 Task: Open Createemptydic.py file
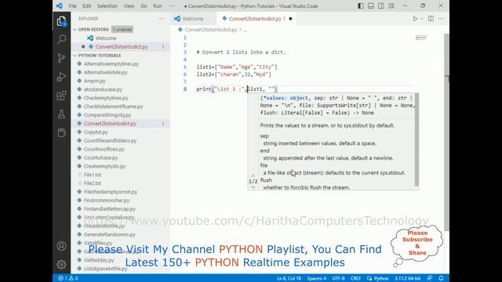[x=104, y=166]
